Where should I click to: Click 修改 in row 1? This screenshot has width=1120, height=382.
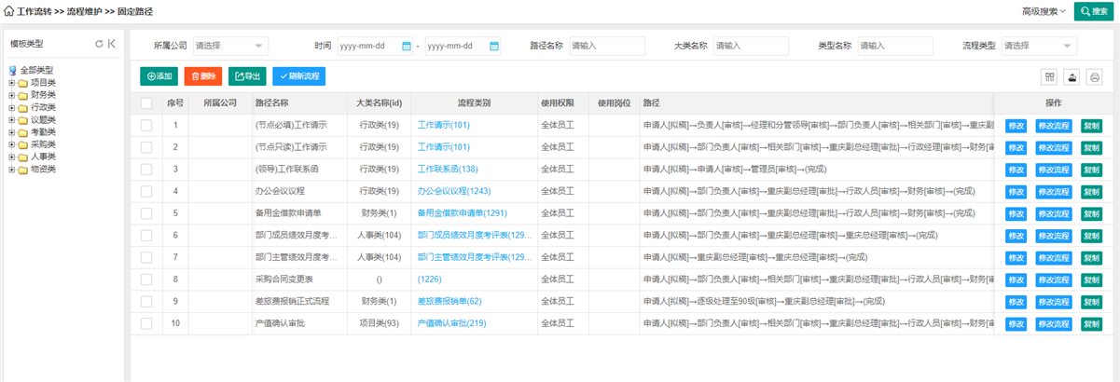click(x=1016, y=125)
